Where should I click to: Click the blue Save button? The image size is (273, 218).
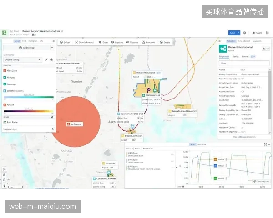[232, 33]
